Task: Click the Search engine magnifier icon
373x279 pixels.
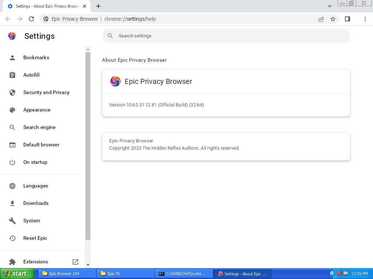Action: (12, 128)
